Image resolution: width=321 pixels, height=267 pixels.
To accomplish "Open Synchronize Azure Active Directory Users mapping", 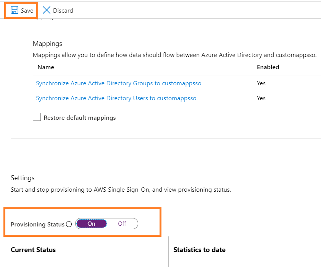I will 116,98.
